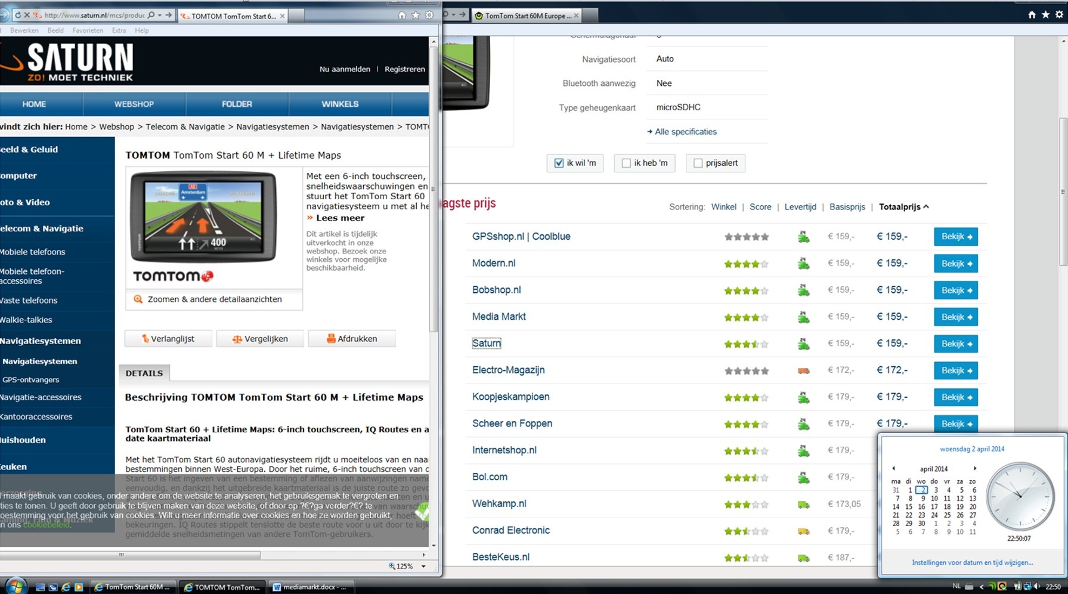Viewport: 1068px width, 594px height.
Task: Click the Saturn logo
Action: pyautogui.click(x=67, y=62)
